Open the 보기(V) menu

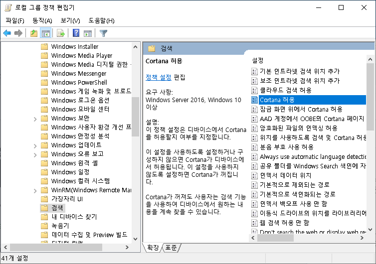pos(70,20)
